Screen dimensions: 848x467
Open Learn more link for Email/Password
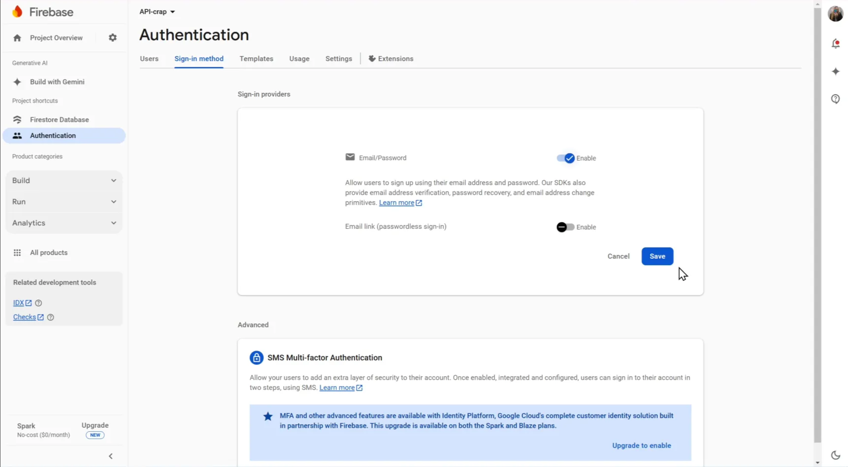click(x=400, y=203)
